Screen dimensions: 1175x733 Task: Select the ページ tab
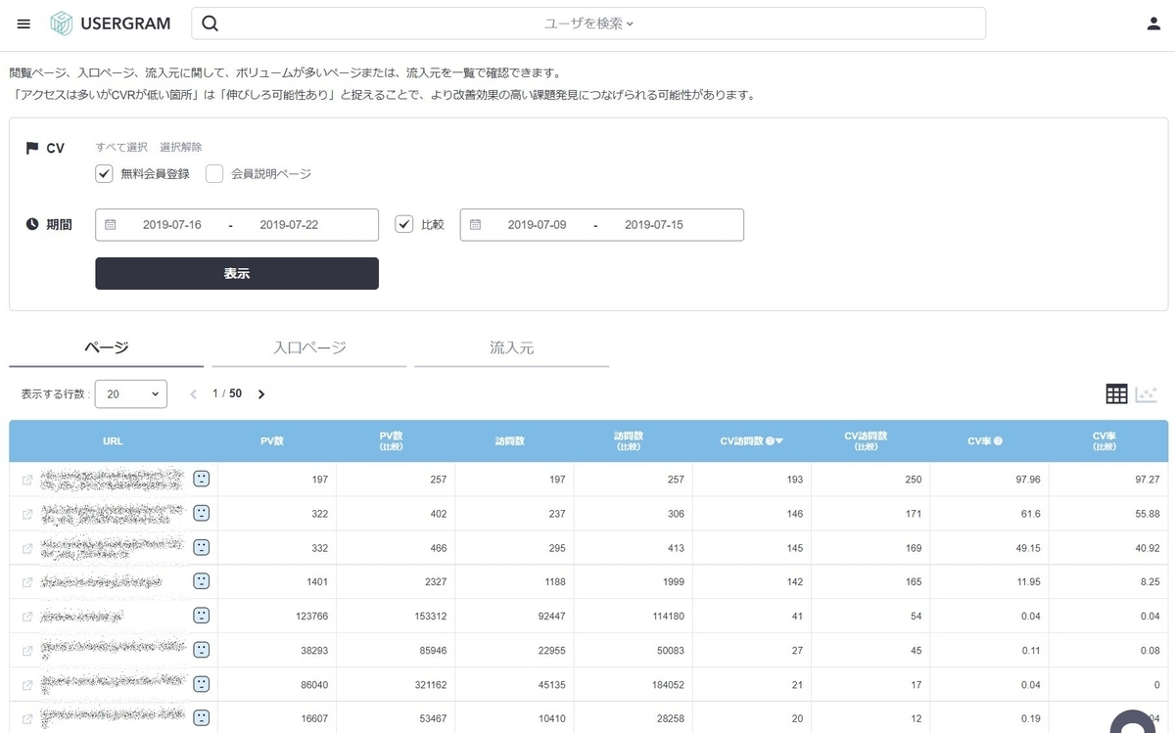click(x=106, y=347)
